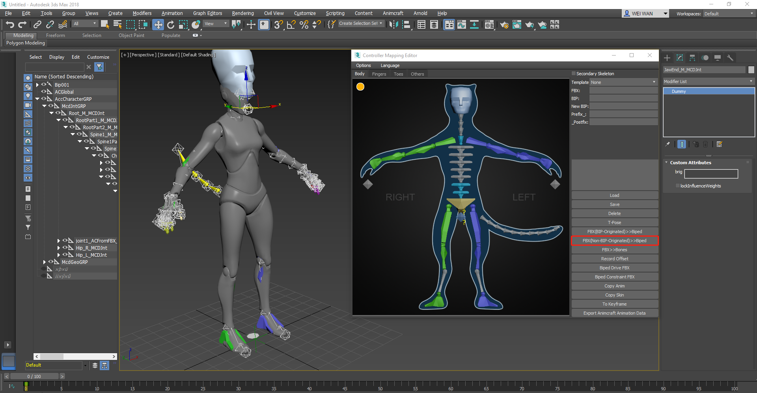Click FBX(Non-BIP-Originated)>>Biped button
757x393 pixels.
coord(615,241)
